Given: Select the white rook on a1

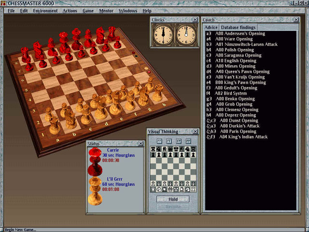Looking at the screenshot, I should 54,124.
